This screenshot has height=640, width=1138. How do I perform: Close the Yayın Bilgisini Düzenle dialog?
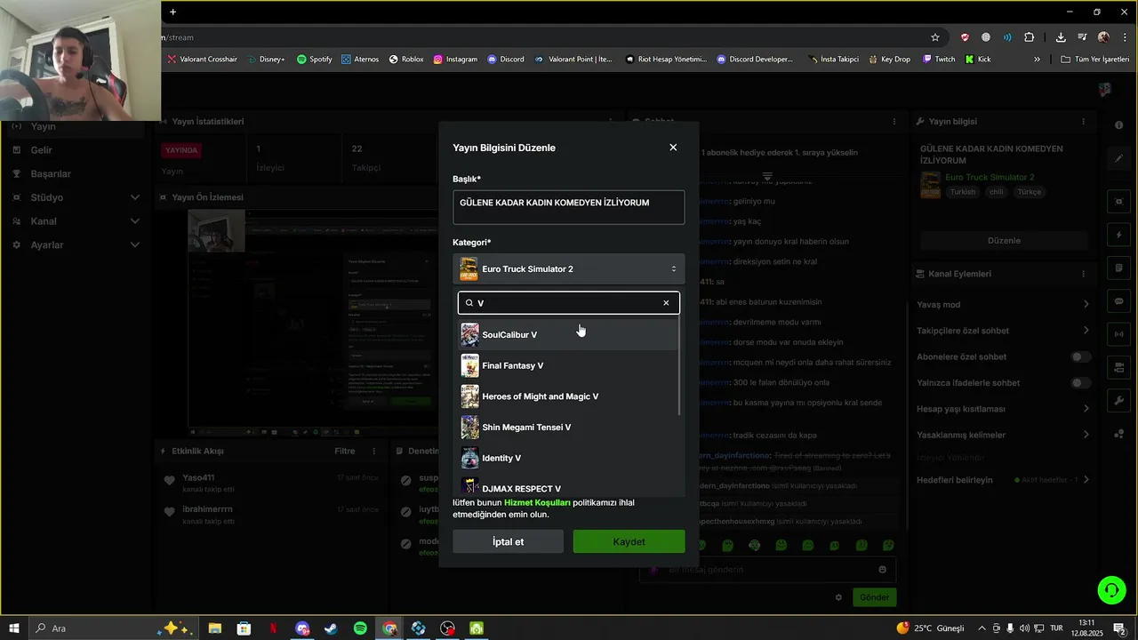[x=673, y=148]
